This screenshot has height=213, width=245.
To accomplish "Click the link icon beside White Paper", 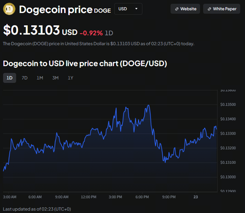I will coord(209,9).
